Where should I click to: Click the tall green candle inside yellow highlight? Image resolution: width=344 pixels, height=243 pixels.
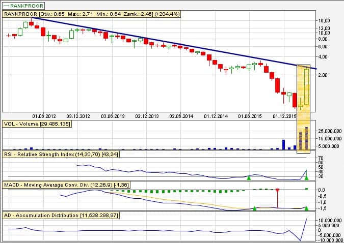307,86
